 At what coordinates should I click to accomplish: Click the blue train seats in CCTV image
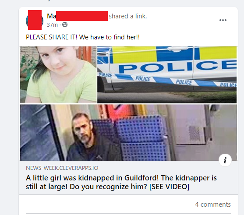[x=137, y=138]
